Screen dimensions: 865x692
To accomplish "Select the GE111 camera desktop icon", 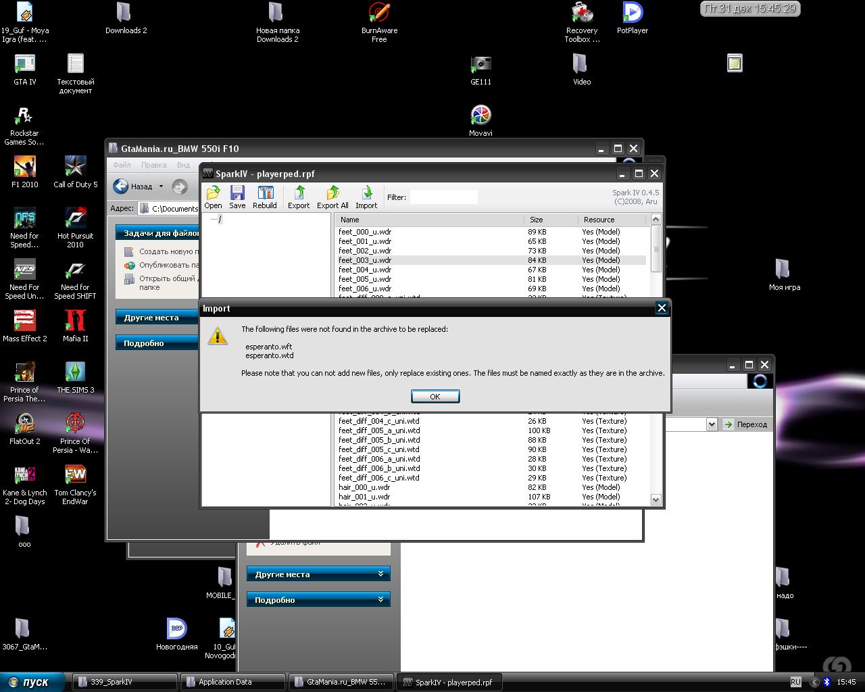I will (480, 70).
